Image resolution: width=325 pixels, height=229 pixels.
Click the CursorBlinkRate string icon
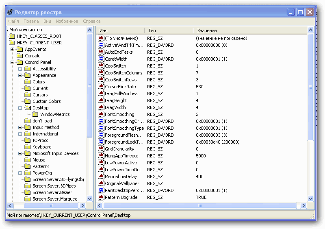point(101,86)
